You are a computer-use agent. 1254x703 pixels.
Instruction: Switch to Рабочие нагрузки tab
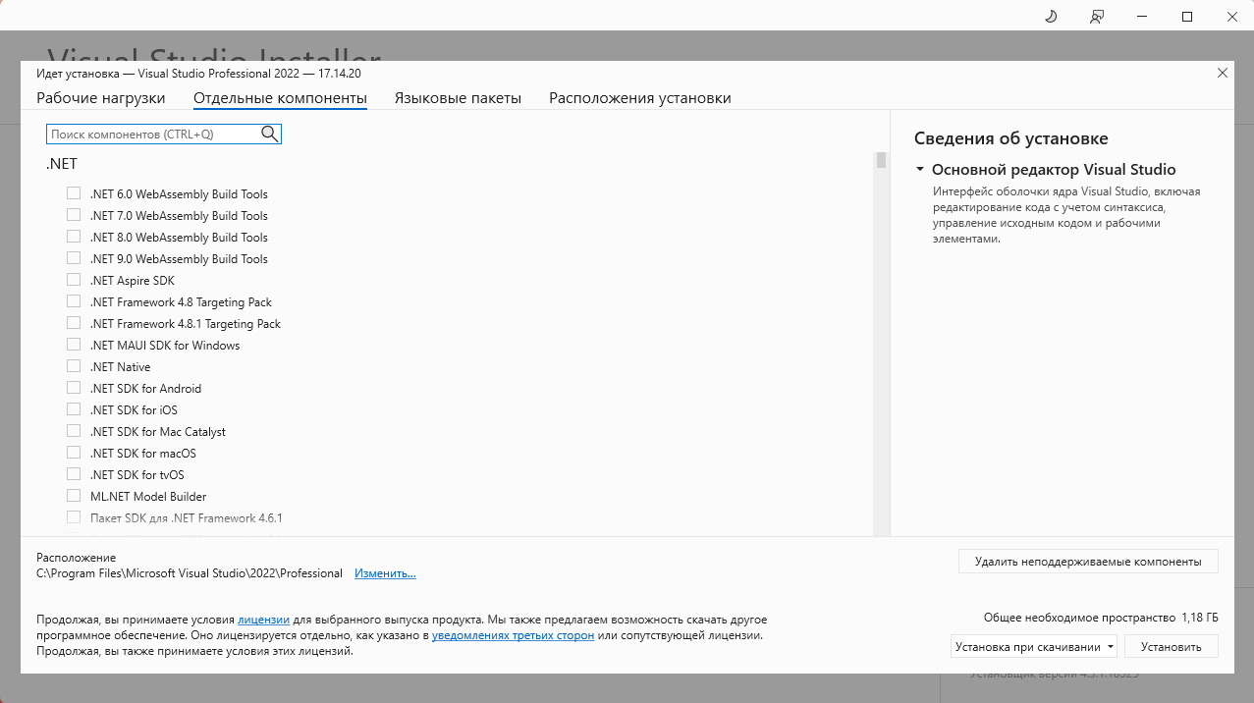click(x=101, y=98)
